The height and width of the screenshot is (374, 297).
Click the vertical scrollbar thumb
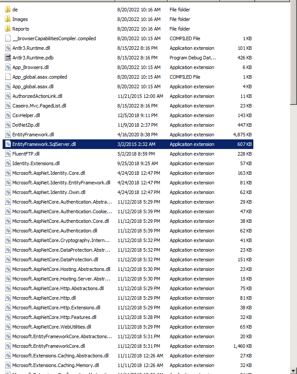(294, 53)
